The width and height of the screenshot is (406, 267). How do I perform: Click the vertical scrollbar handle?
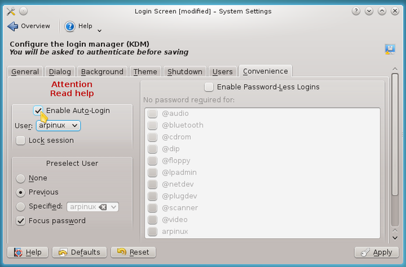click(395, 134)
